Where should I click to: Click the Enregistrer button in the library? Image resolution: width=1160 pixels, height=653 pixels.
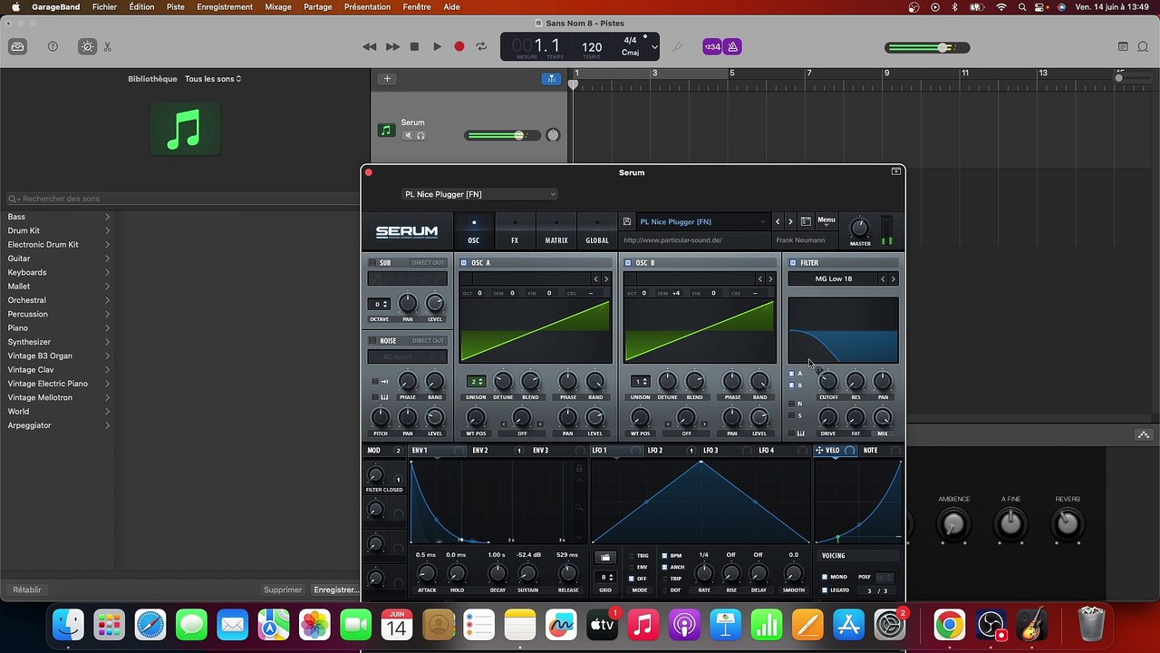coord(336,590)
